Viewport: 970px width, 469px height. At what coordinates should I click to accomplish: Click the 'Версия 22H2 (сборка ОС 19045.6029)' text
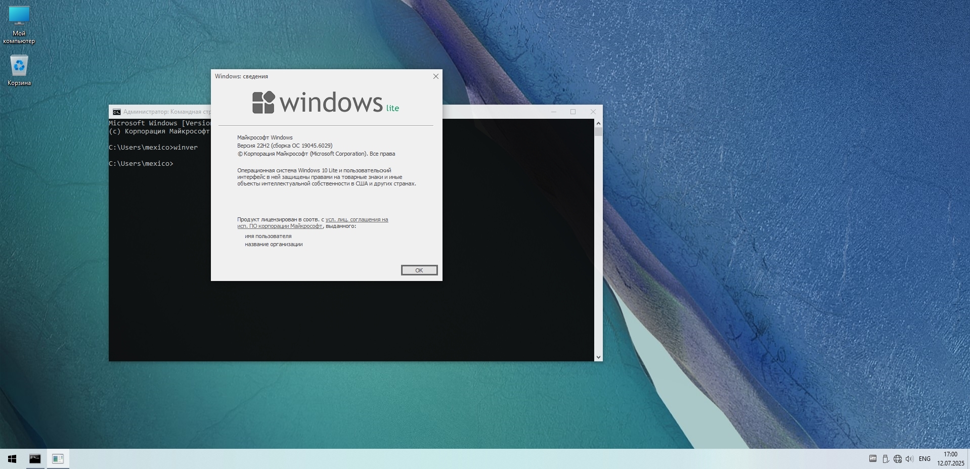[285, 146]
